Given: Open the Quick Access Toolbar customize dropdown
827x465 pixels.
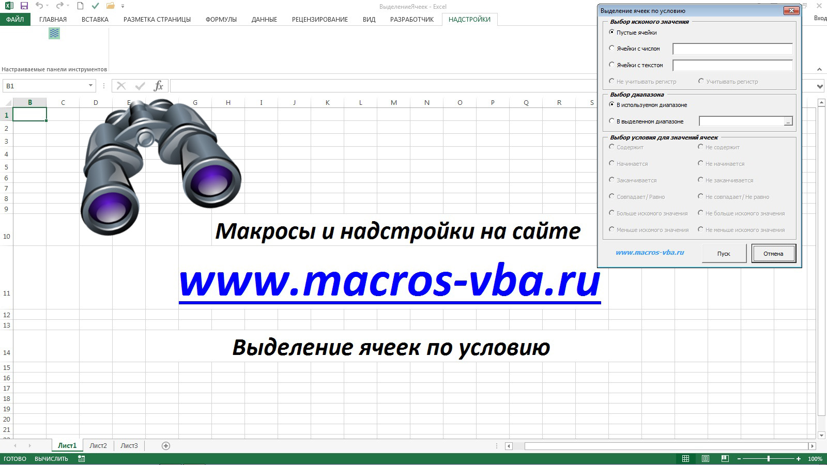Looking at the screenshot, I should click(x=122, y=7).
